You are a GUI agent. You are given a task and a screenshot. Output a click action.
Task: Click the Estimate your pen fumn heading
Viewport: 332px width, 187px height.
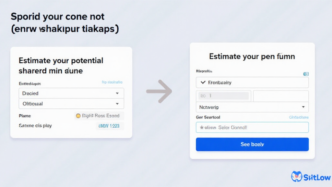click(252, 56)
